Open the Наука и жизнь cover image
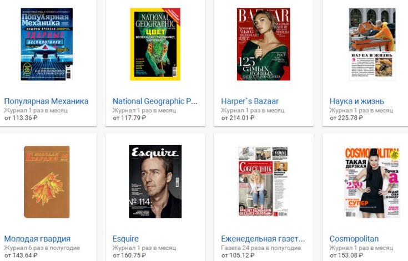The image size is (408, 261). pos(372,44)
